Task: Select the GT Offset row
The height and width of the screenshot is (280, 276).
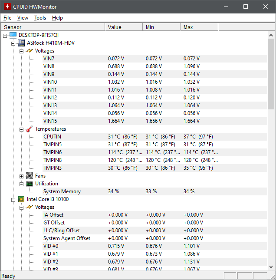Action: point(155,223)
